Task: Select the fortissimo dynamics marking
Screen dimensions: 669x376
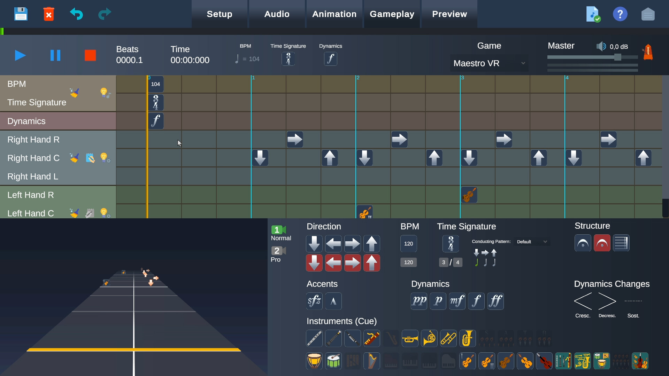Action: 496,301
